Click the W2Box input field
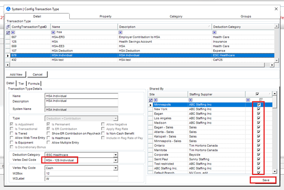The image size is (284, 190). pos(81,173)
